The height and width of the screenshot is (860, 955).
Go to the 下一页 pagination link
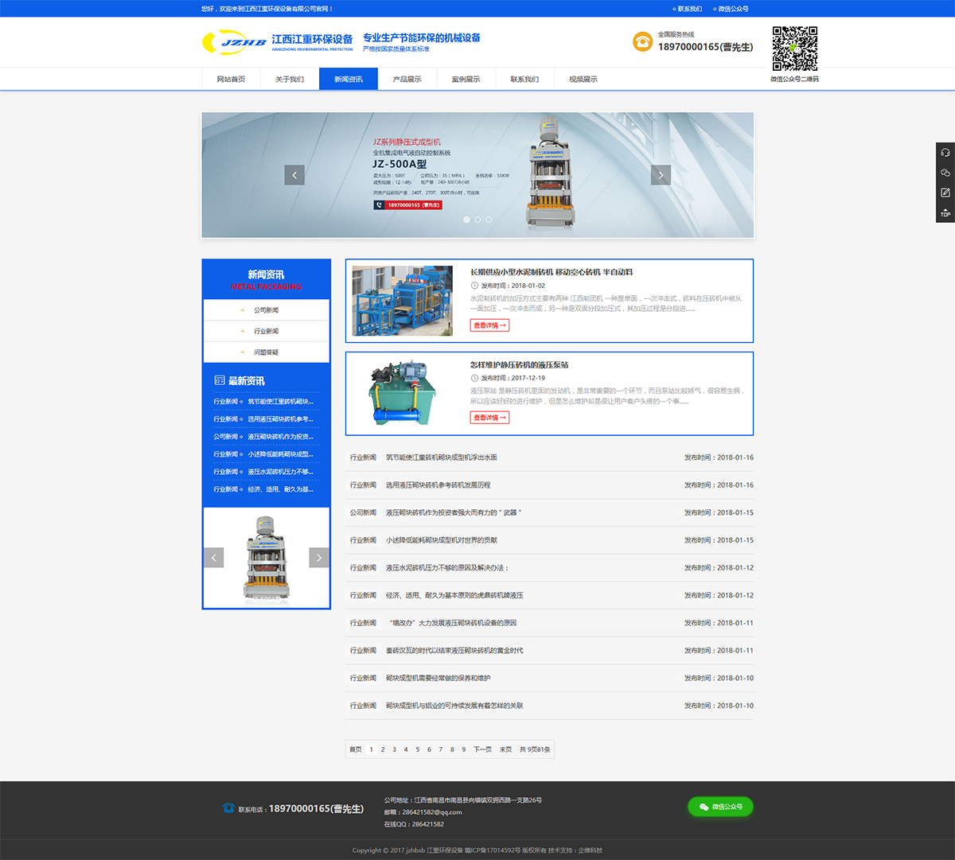(x=482, y=749)
